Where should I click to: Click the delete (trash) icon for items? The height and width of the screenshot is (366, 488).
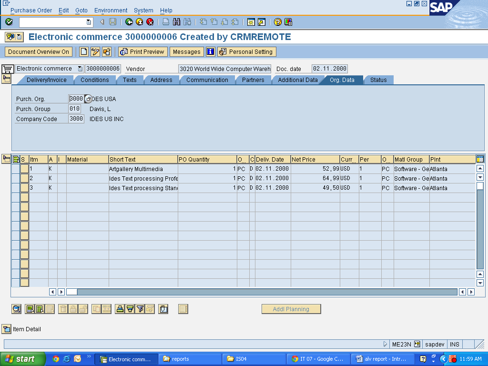(64, 309)
